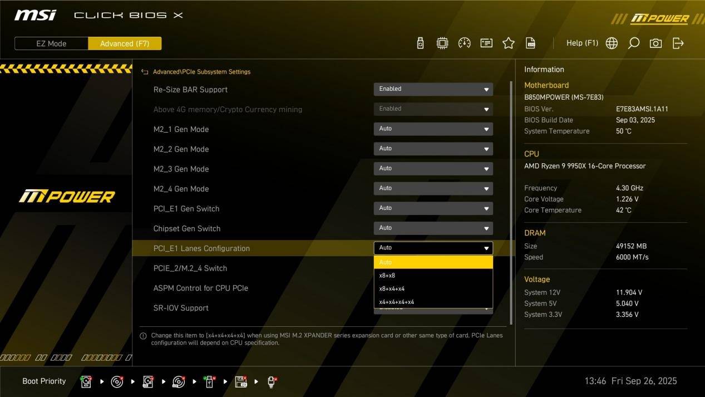This screenshot has height=397, width=705.
Task: Switch to EZ Mode
Action: 51,43
